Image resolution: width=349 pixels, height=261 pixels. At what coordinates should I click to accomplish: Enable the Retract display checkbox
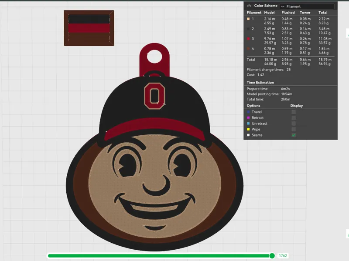[294, 118]
